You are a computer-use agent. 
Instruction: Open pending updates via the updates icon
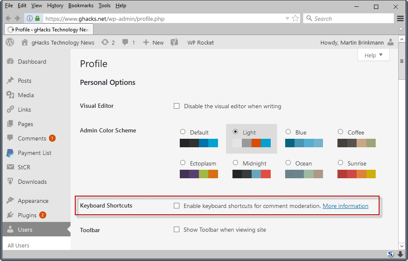110,42
